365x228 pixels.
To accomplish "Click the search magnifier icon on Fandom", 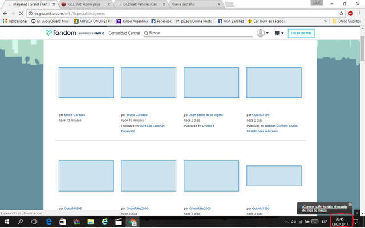I will coord(146,33).
